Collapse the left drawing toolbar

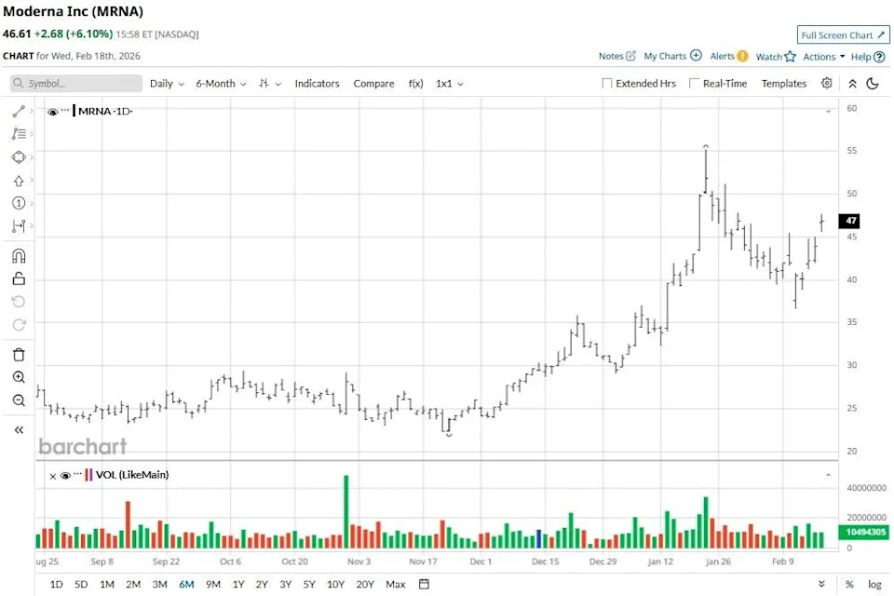[19, 429]
